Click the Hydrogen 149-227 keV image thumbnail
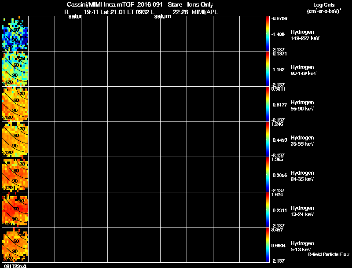 (x=15, y=34)
